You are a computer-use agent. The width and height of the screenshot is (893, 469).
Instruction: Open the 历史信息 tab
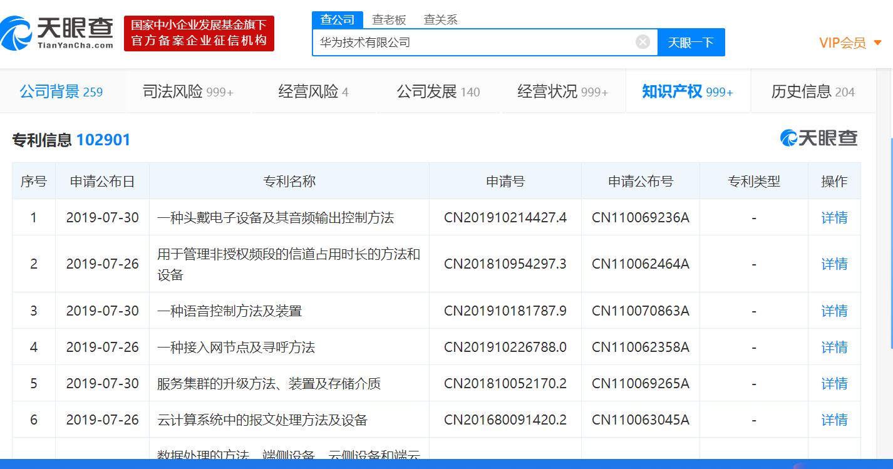tap(813, 92)
